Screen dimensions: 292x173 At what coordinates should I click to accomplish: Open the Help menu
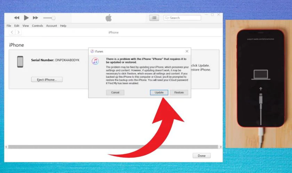pyautogui.click(x=63, y=26)
